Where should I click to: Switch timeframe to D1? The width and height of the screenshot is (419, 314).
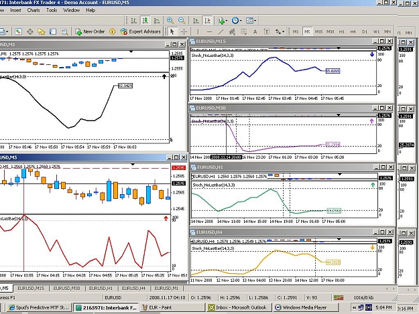point(365,31)
